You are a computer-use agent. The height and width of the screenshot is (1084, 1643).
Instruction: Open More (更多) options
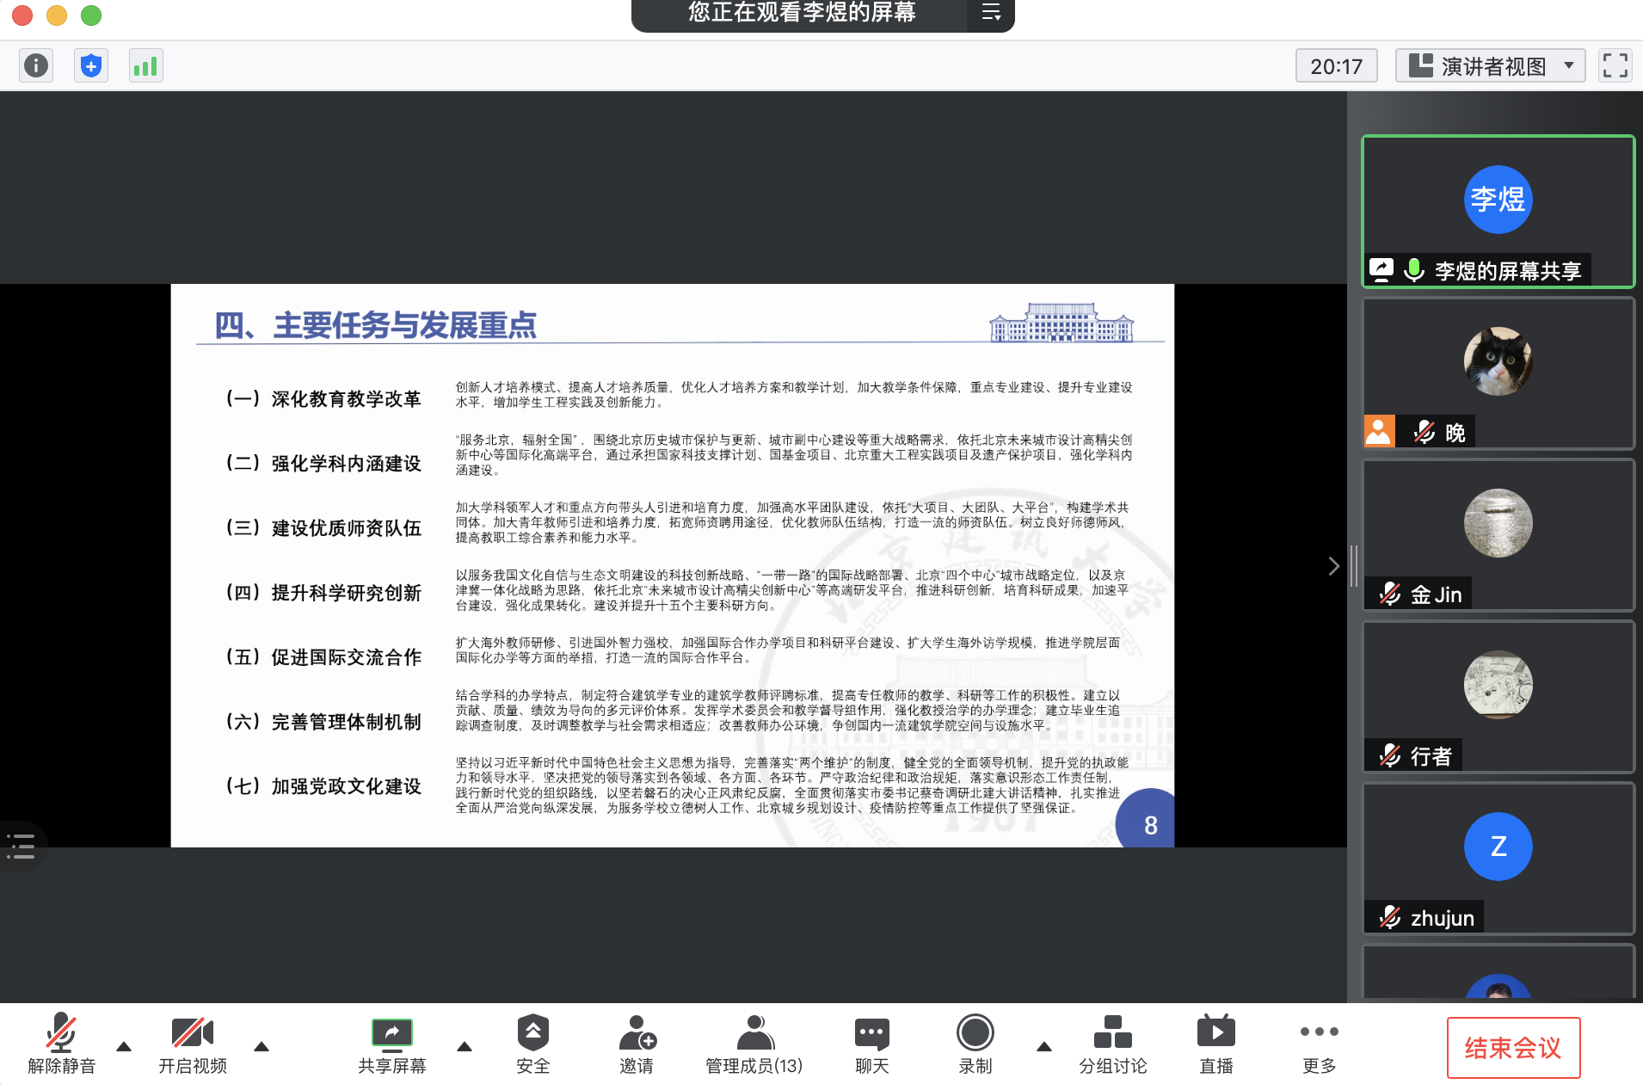click(1319, 1043)
